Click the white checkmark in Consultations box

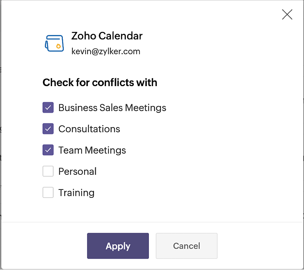click(x=48, y=129)
